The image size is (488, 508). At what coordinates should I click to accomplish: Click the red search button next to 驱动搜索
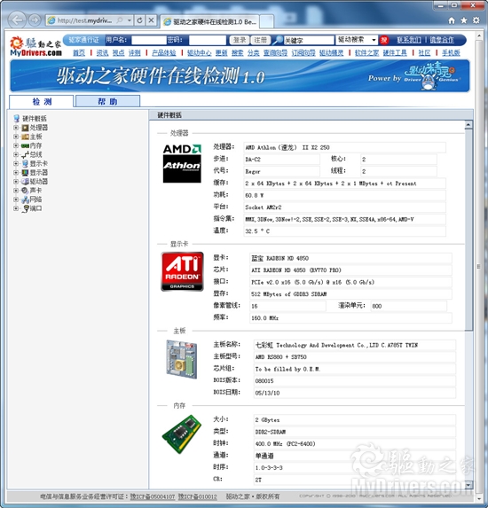pyautogui.click(x=384, y=40)
